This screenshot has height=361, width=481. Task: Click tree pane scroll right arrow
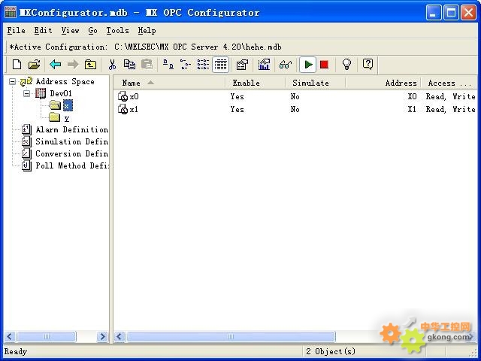[x=102, y=337]
